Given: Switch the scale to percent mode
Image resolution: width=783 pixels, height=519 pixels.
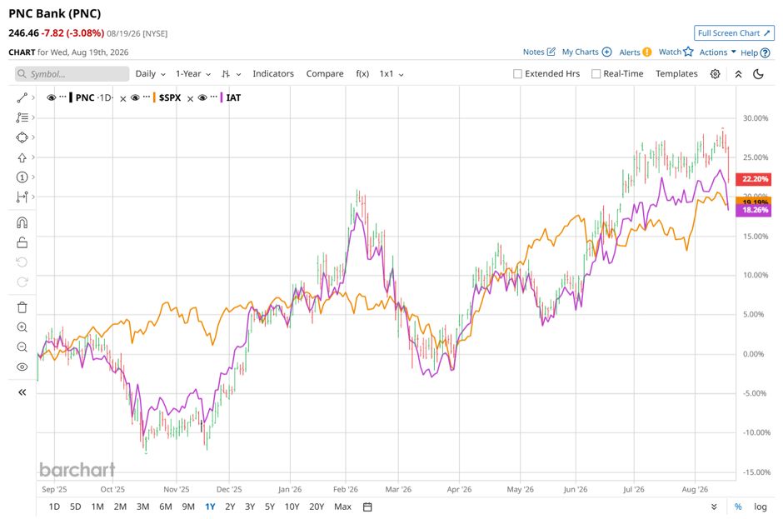Looking at the screenshot, I should [x=738, y=507].
